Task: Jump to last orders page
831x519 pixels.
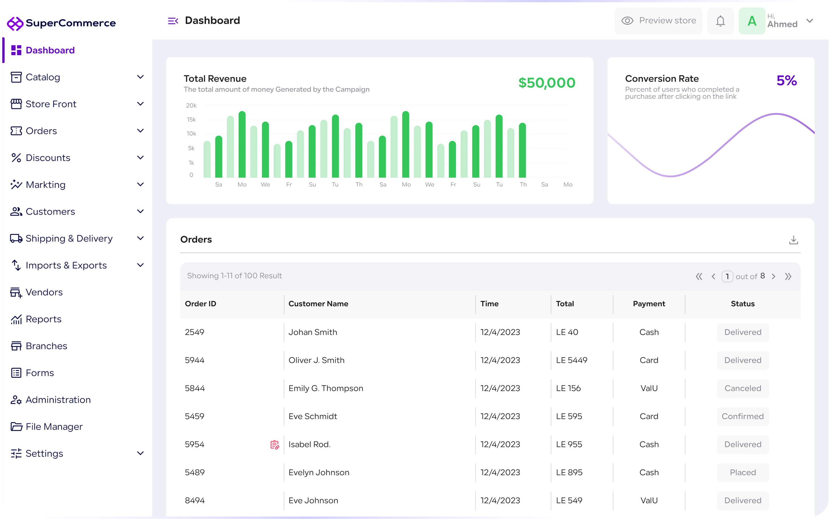Action: [x=788, y=276]
